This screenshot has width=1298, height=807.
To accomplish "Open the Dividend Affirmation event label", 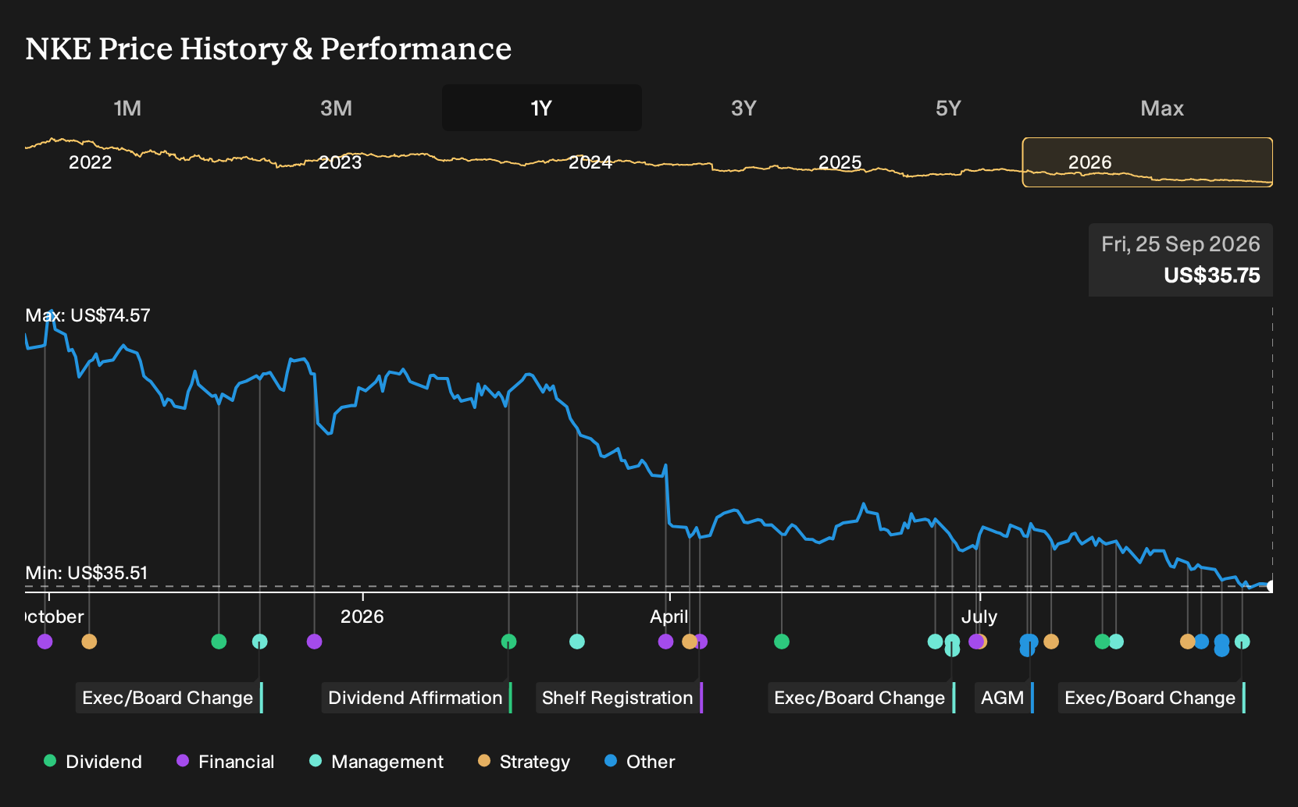I will pos(416,698).
